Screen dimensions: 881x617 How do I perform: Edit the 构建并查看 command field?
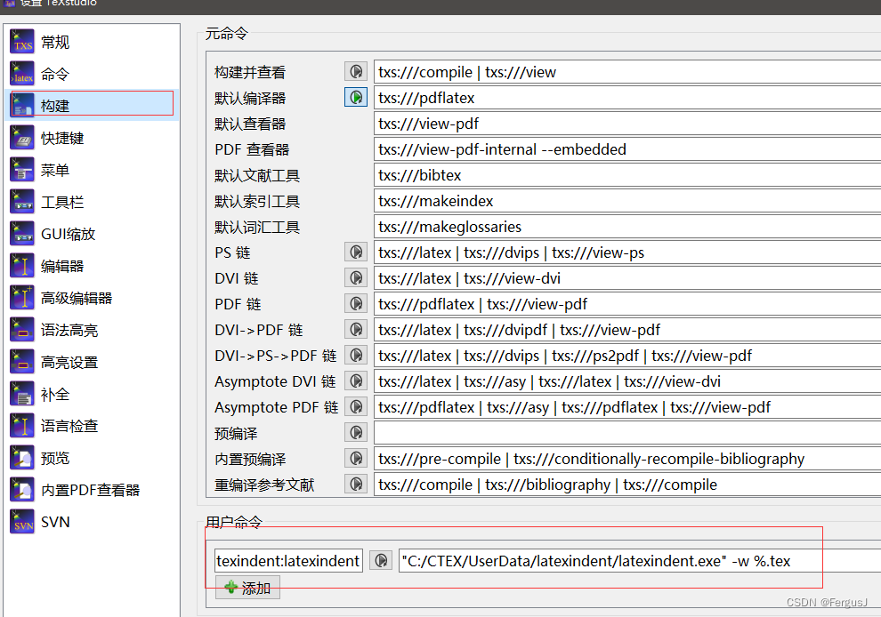pos(627,72)
